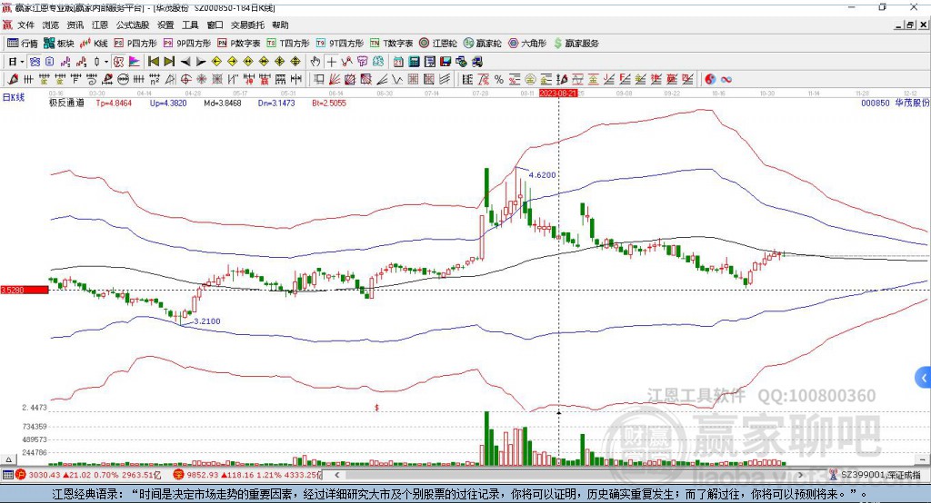Click the 深 Shenzhen index status entry

click(x=247, y=475)
